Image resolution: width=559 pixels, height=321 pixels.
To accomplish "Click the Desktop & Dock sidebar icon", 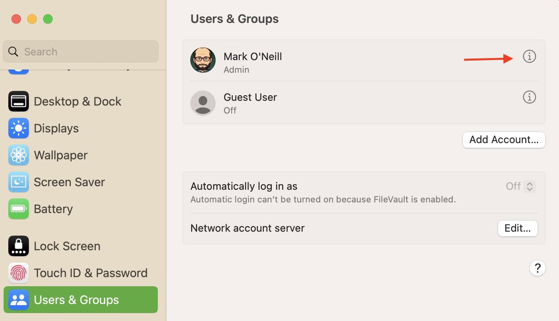I will point(19,102).
